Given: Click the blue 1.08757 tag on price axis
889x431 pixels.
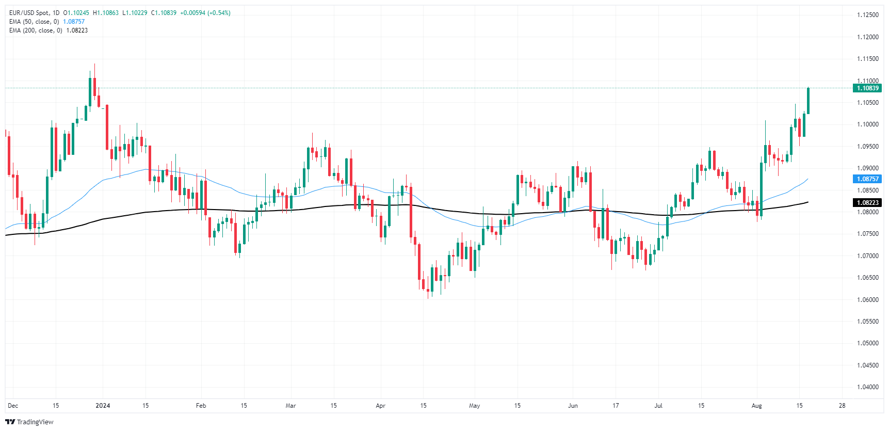Looking at the screenshot, I should (867, 179).
